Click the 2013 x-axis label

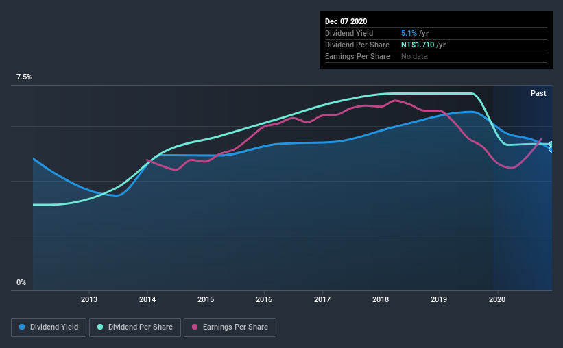click(89, 299)
